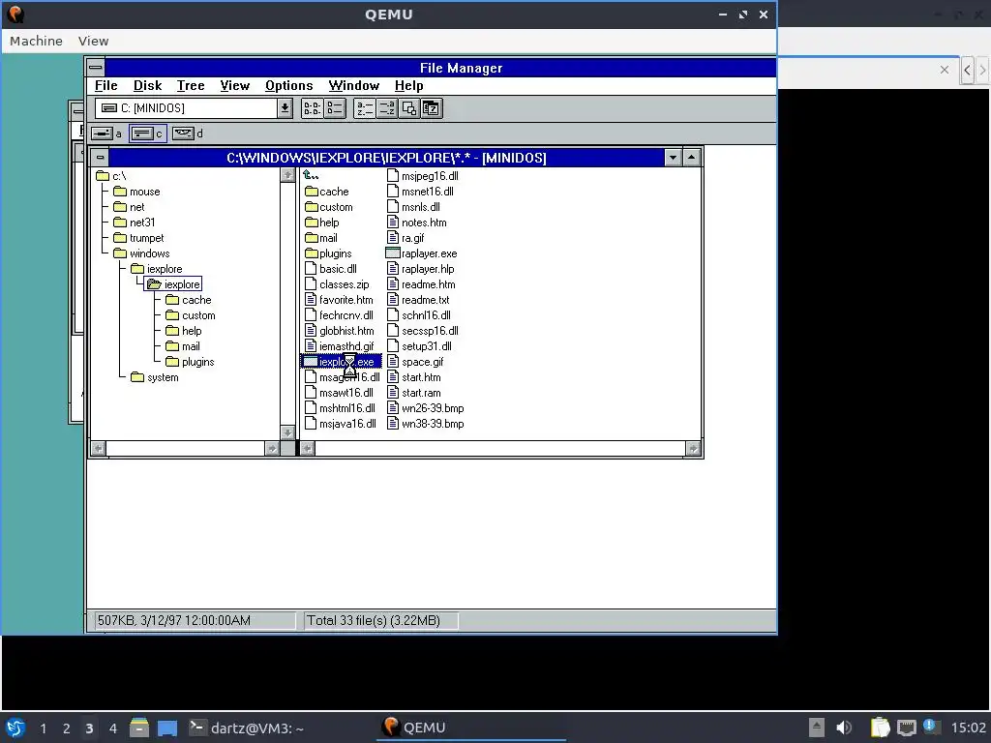Select the classes.zip file
This screenshot has width=991, height=743.
[x=337, y=284]
